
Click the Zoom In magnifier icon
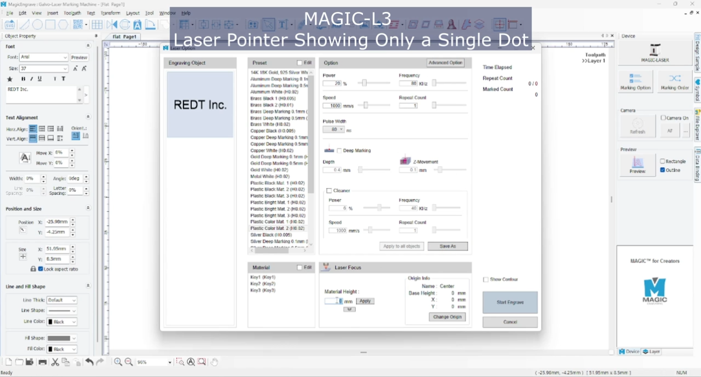[x=118, y=362]
